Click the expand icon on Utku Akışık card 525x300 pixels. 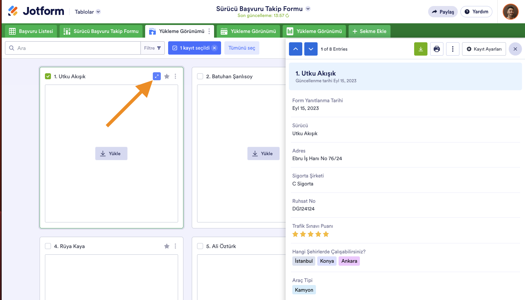(x=156, y=76)
